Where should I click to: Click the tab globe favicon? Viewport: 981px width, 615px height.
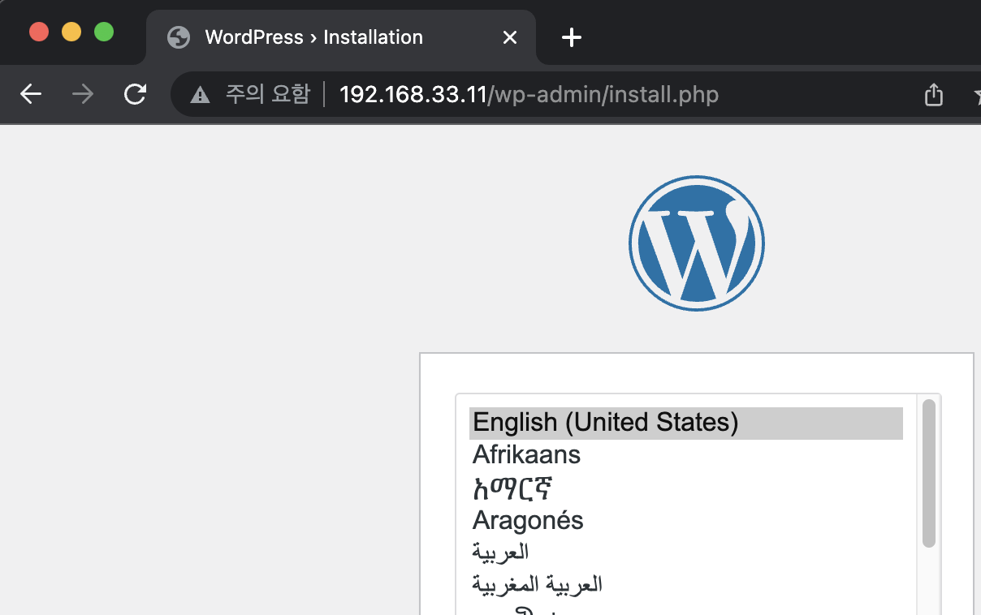point(178,37)
